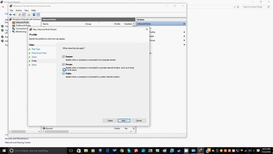Click the refresh icon in Control Panel address bar
This screenshot has width=273, height=154.
pos(238,7)
